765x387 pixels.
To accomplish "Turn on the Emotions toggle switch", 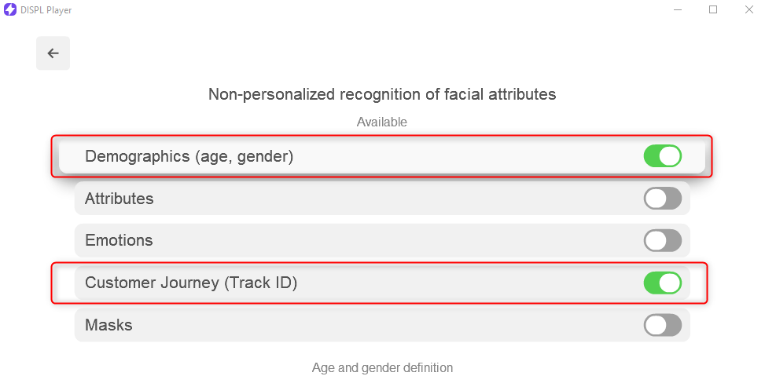I will click(x=663, y=240).
